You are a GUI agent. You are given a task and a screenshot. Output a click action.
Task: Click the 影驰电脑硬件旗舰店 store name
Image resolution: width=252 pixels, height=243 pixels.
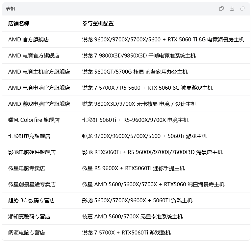click(x=32, y=152)
